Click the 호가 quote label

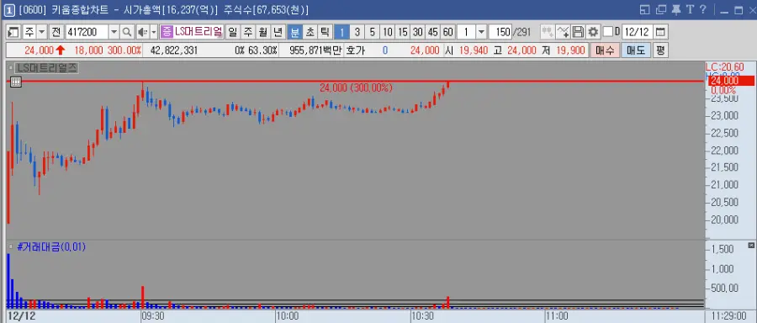pyautogui.click(x=355, y=50)
